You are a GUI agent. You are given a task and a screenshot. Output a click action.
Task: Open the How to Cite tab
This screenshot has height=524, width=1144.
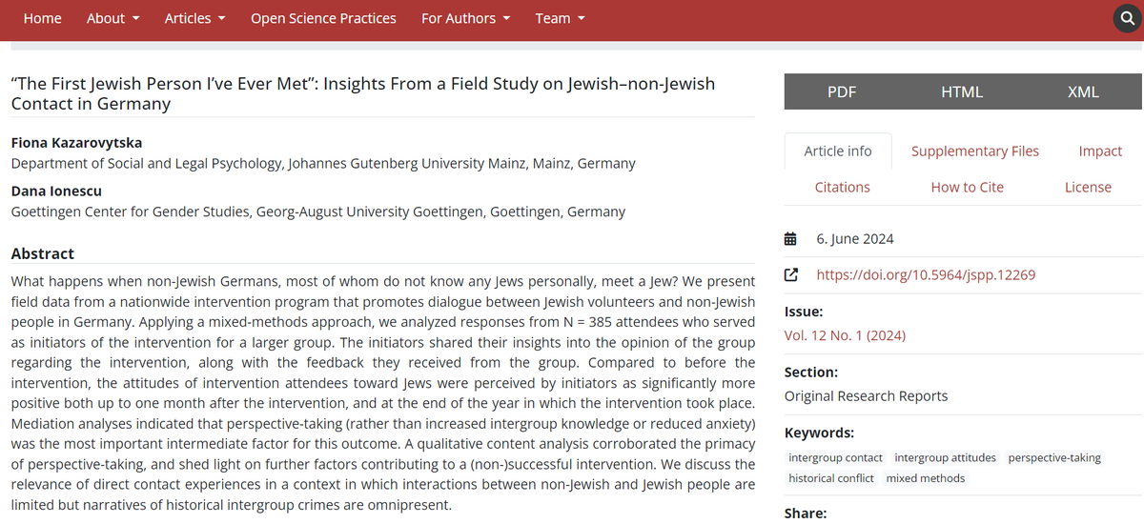[x=968, y=187]
